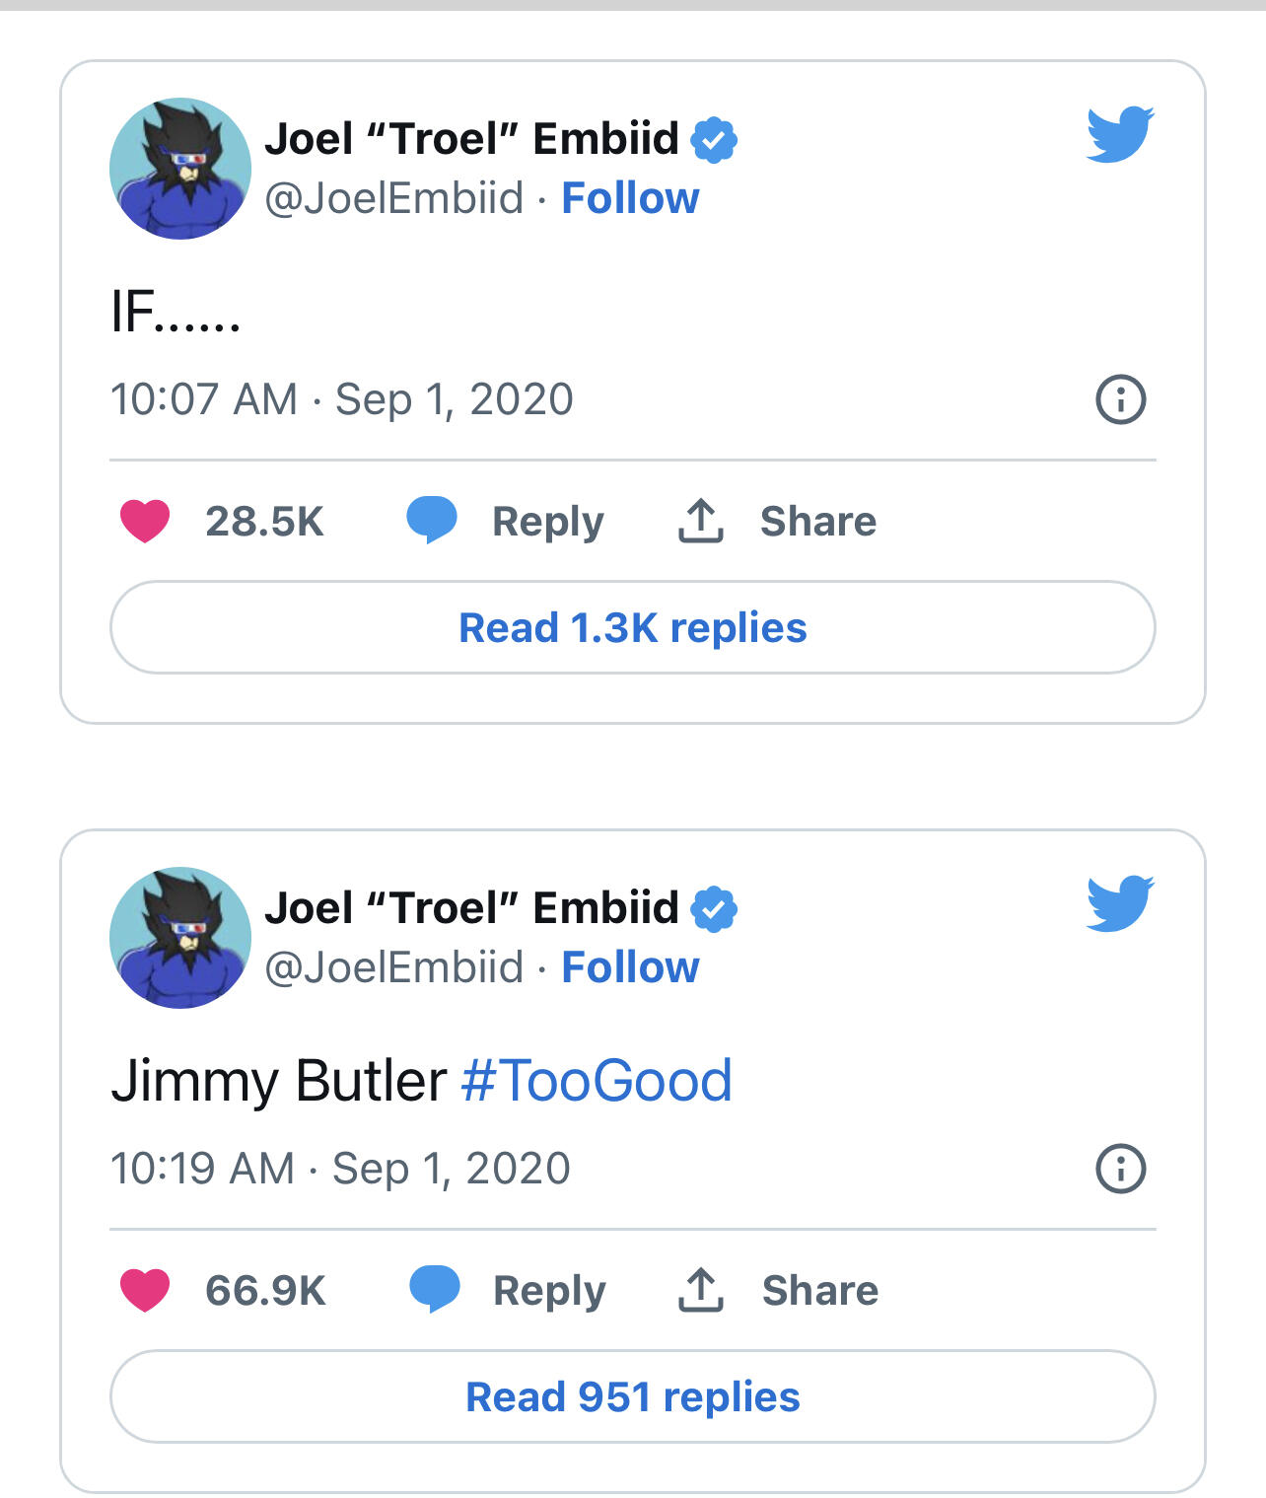Follow Joel Embiid from the first tweet

630,198
